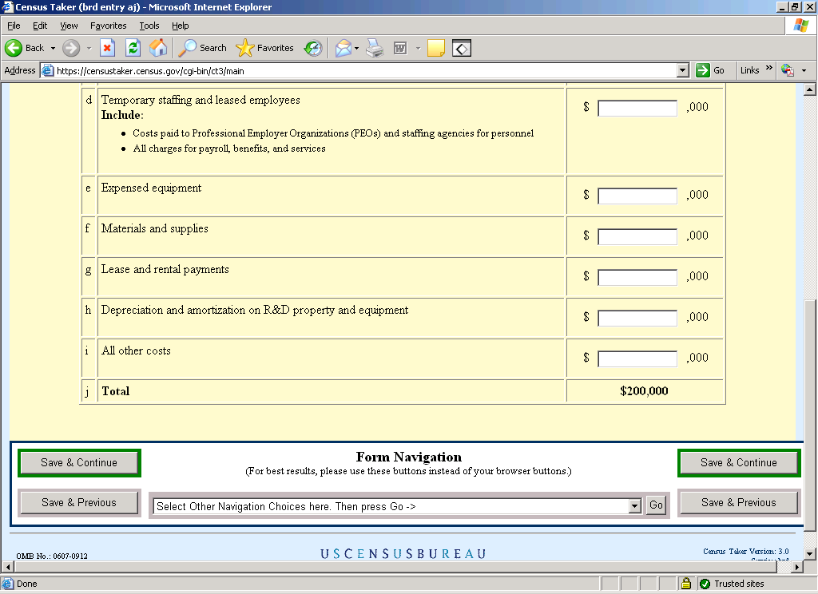818x594 pixels.
Task: Click vertical scrollbar up arrow
Action: click(810, 89)
